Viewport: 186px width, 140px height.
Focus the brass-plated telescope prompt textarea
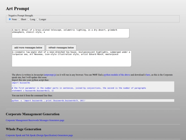coord(71,33)
